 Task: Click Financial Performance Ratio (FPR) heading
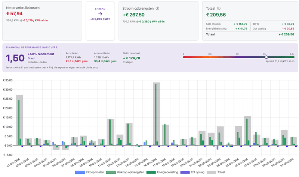32,47
